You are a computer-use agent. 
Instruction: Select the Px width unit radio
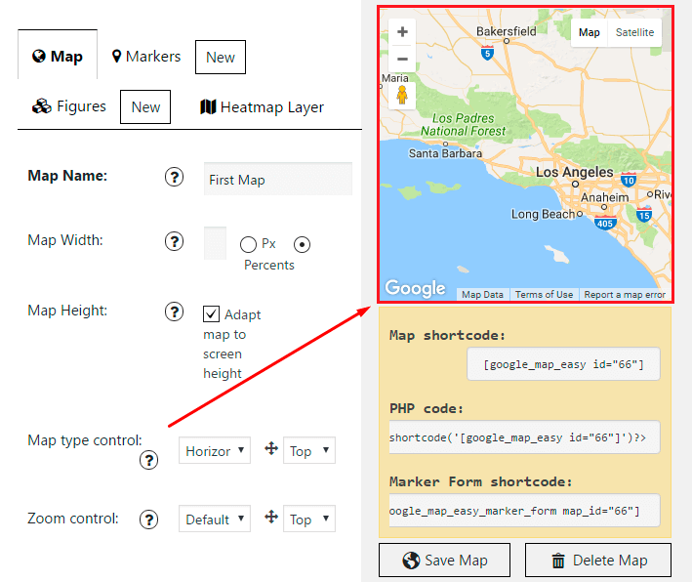tap(249, 244)
